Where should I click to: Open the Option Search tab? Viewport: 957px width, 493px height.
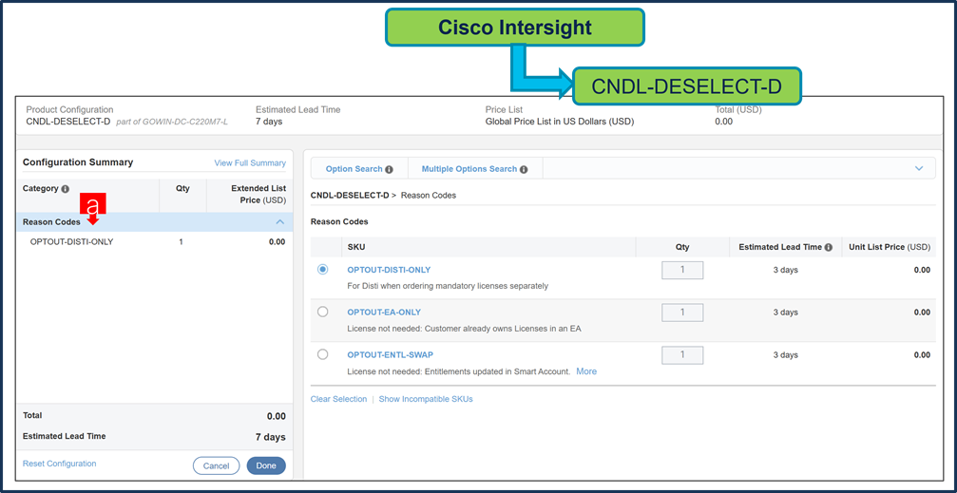click(x=359, y=168)
